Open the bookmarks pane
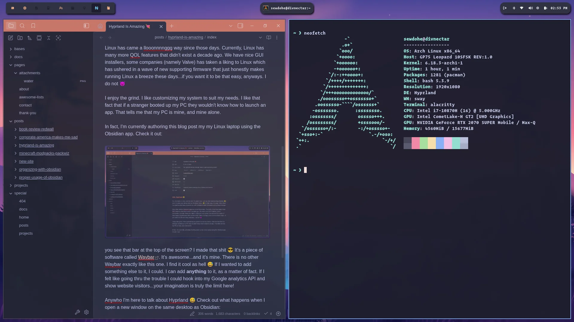The width and height of the screenshot is (574, 322). (33, 26)
